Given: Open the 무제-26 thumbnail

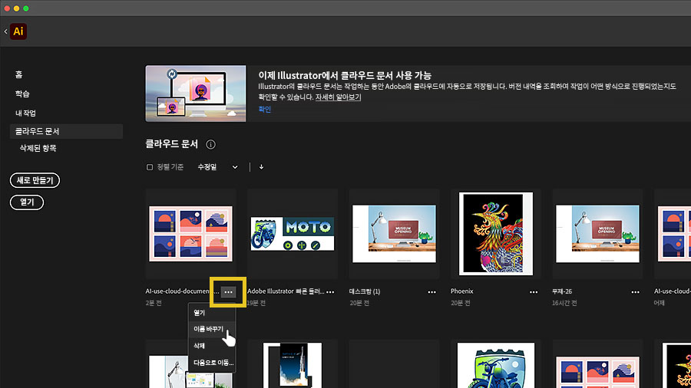Looking at the screenshot, I should pos(597,234).
